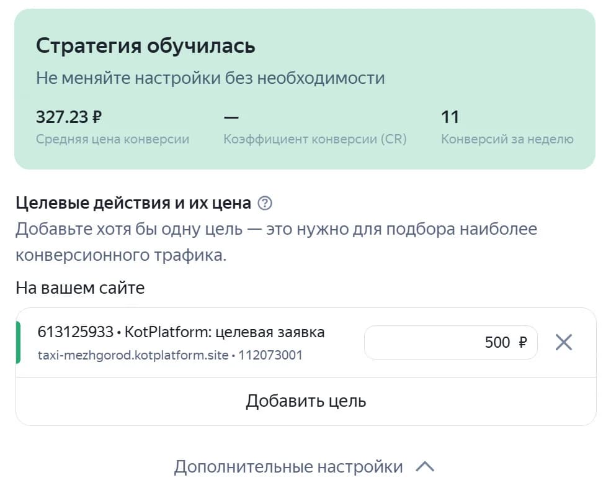Select the goal row 613125933 KotPlatform title
The height and width of the screenshot is (498, 611).
click(181, 332)
